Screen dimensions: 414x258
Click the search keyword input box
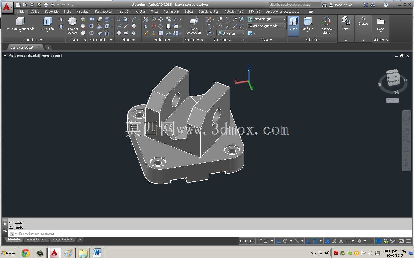click(x=295, y=5)
